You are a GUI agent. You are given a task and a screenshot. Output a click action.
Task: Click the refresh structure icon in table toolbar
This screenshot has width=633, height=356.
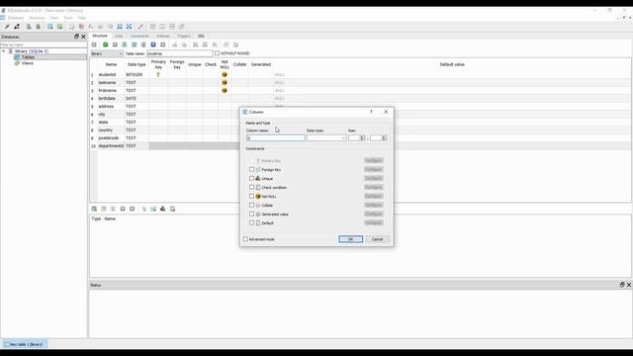tap(94, 44)
